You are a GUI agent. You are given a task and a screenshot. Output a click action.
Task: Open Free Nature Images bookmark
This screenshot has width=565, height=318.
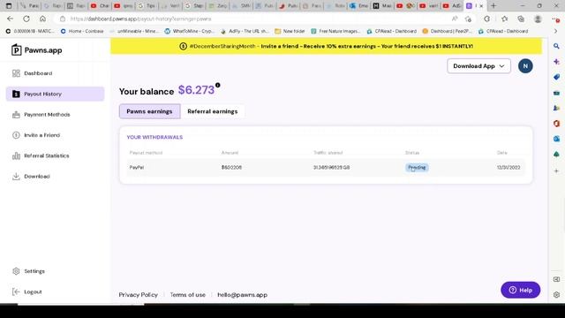pos(335,31)
